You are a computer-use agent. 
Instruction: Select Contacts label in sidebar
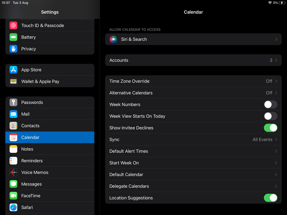pyautogui.click(x=30, y=126)
